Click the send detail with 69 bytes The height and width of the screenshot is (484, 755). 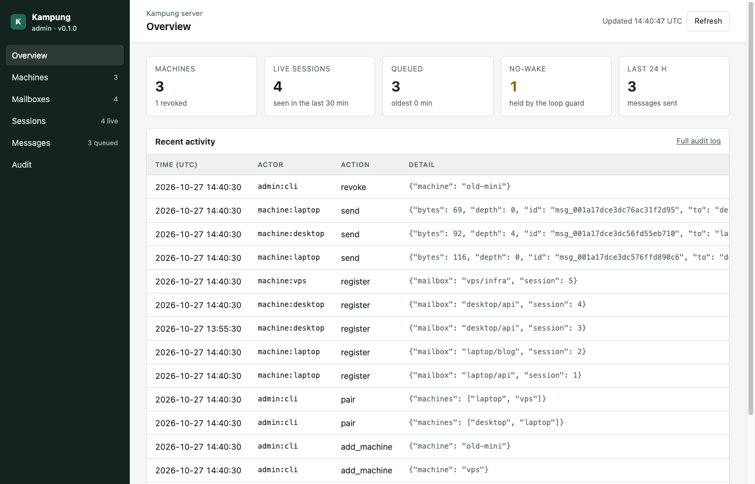click(x=569, y=210)
